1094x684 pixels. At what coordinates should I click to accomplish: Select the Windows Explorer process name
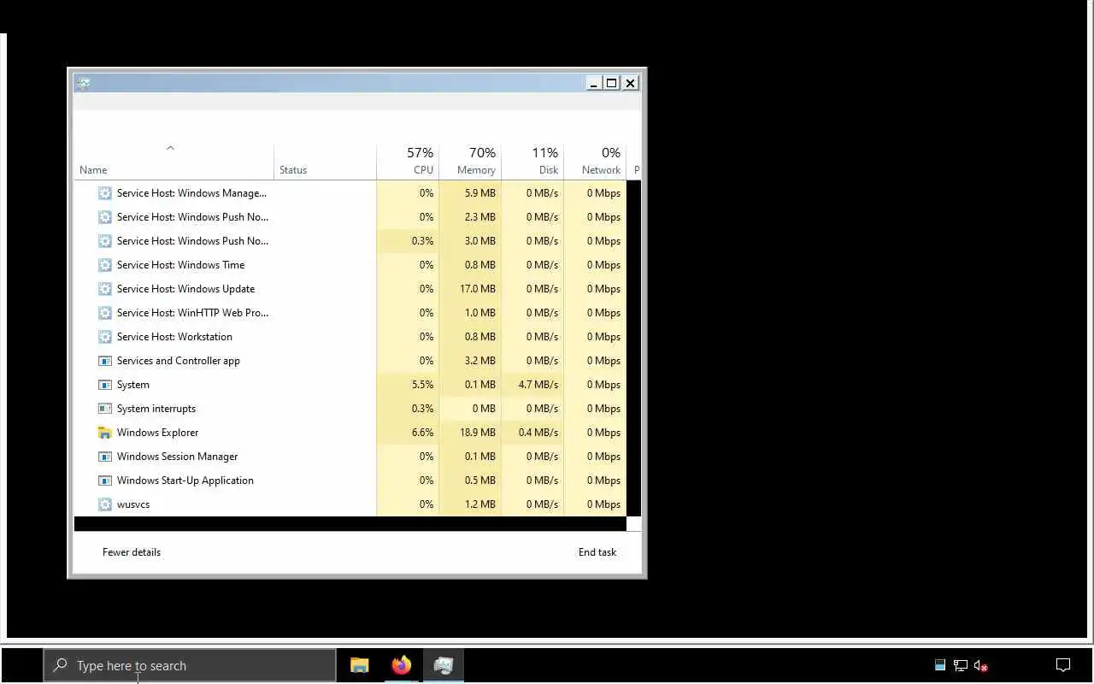tap(158, 433)
